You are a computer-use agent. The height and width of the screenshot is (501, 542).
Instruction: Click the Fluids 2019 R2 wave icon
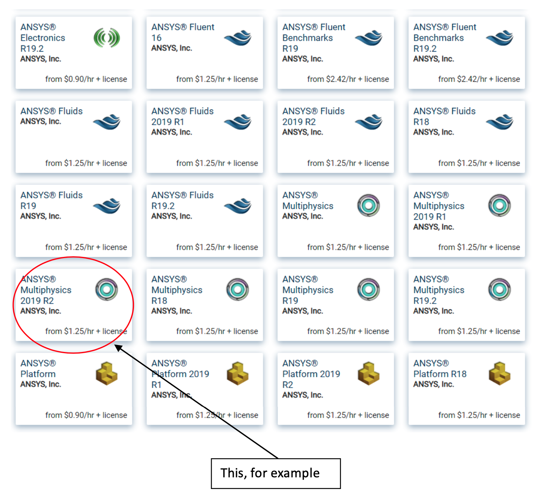pyautogui.click(x=369, y=122)
